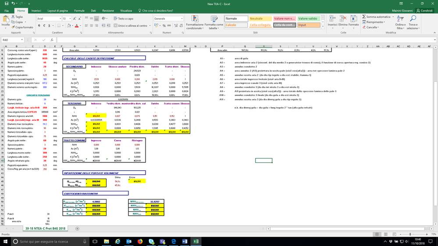The width and height of the screenshot is (438, 246).
Task: Click the text orientation icon
Action: (103, 18)
